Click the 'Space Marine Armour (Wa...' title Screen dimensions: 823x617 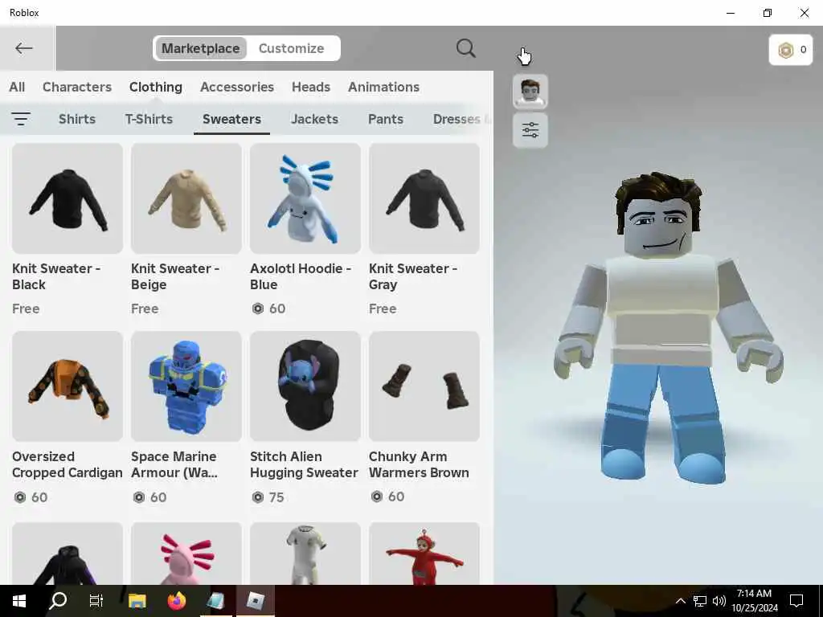tap(174, 464)
